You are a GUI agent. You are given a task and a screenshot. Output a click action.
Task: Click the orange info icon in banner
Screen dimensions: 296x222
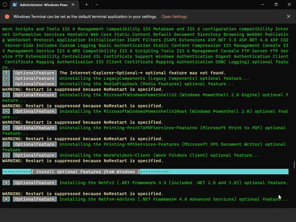[7, 16]
